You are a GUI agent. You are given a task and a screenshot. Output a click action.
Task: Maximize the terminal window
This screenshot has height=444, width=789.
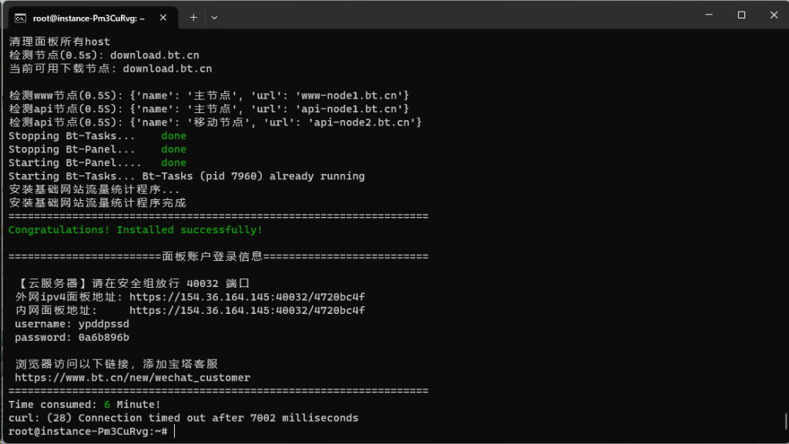(741, 15)
